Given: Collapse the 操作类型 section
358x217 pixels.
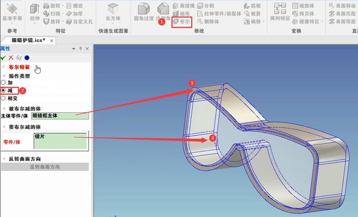Looking at the screenshot, I should click(4, 76).
